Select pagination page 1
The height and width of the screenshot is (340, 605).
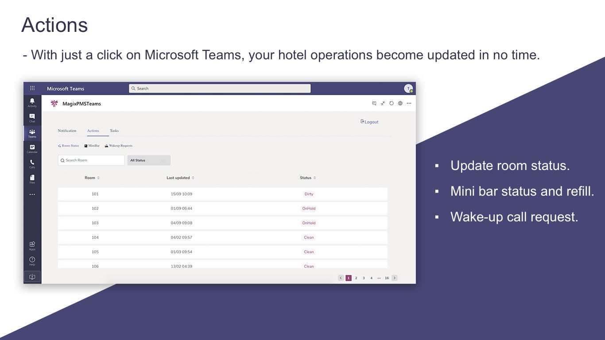point(349,278)
